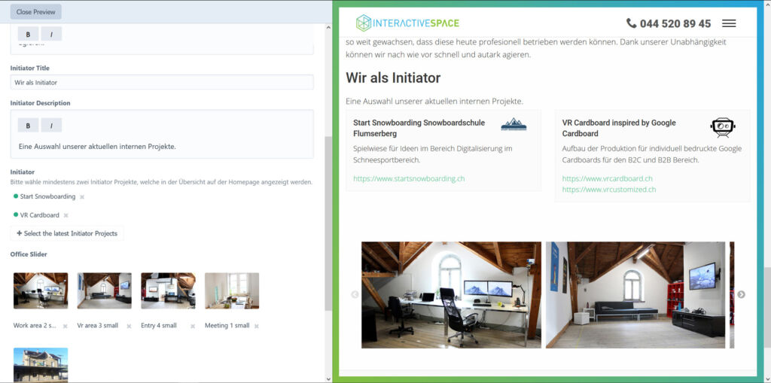This screenshot has height=383, width=771.
Task: Click the Office Slider label
Action: pos(29,254)
